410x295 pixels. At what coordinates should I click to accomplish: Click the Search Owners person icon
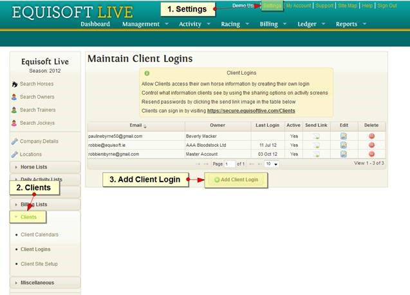pos(14,97)
